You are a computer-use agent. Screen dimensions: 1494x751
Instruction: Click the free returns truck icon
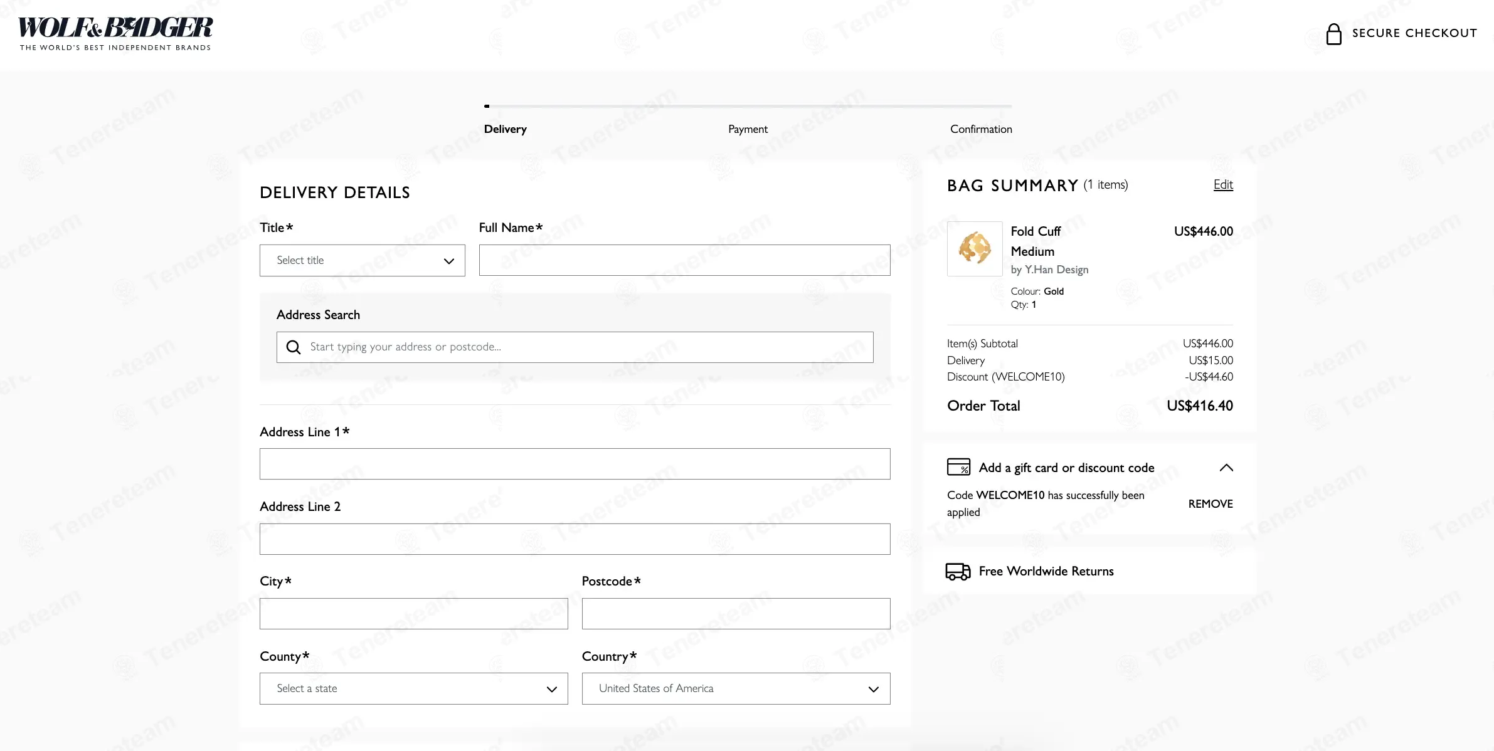[x=958, y=571]
